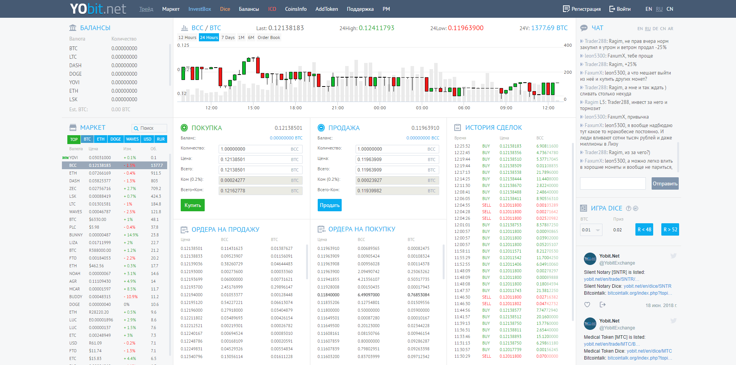The width and height of the screenshot is (736, 365).
Task: Click the chat bubble icon beside ЧАТ
Action: [584, 27]
